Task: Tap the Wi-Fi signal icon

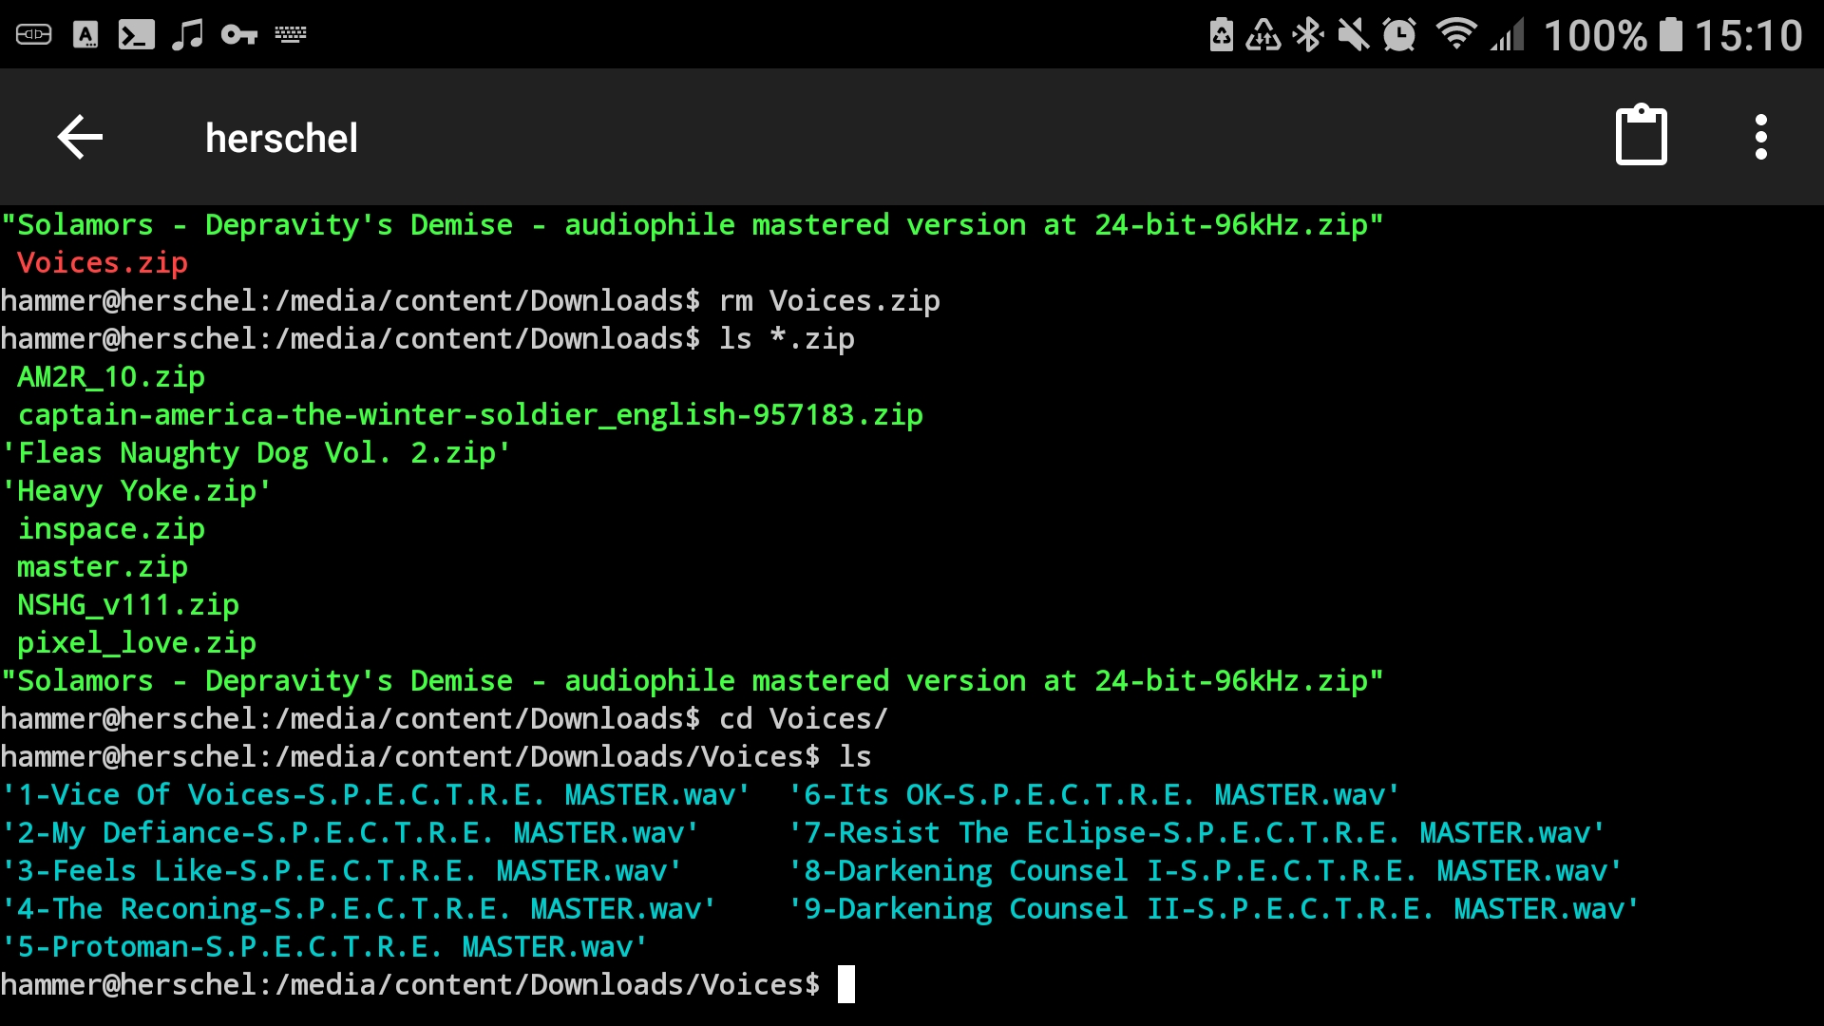Action: (x=1455, y=35)
